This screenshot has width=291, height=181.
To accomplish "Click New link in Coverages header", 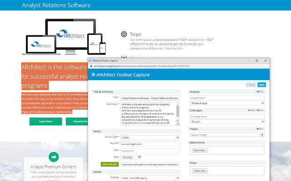I will click(x=251, y=110).
